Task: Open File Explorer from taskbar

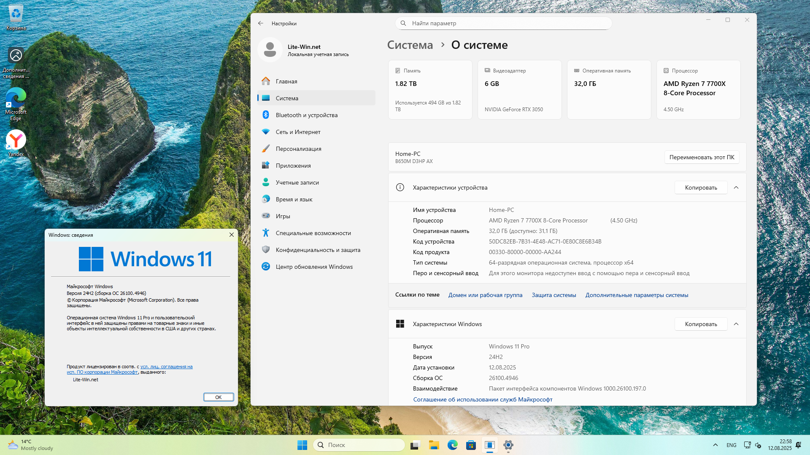Action: [x=434, y=445]
